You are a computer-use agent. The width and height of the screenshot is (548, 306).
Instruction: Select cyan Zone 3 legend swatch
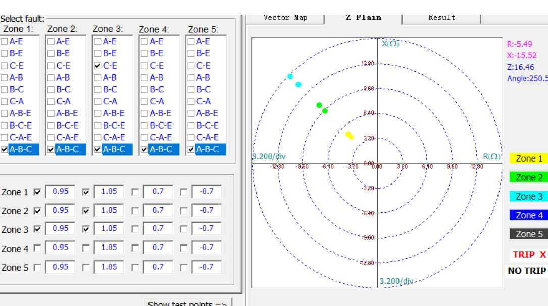click(x=528, y=197)
